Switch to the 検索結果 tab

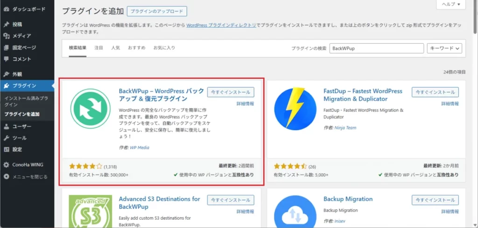click(77, 48)
